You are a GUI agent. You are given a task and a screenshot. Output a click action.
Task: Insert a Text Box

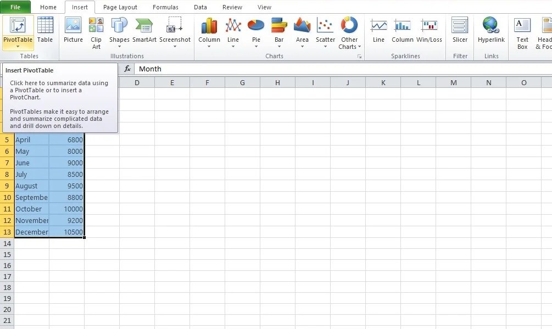(x=522, y=31)
